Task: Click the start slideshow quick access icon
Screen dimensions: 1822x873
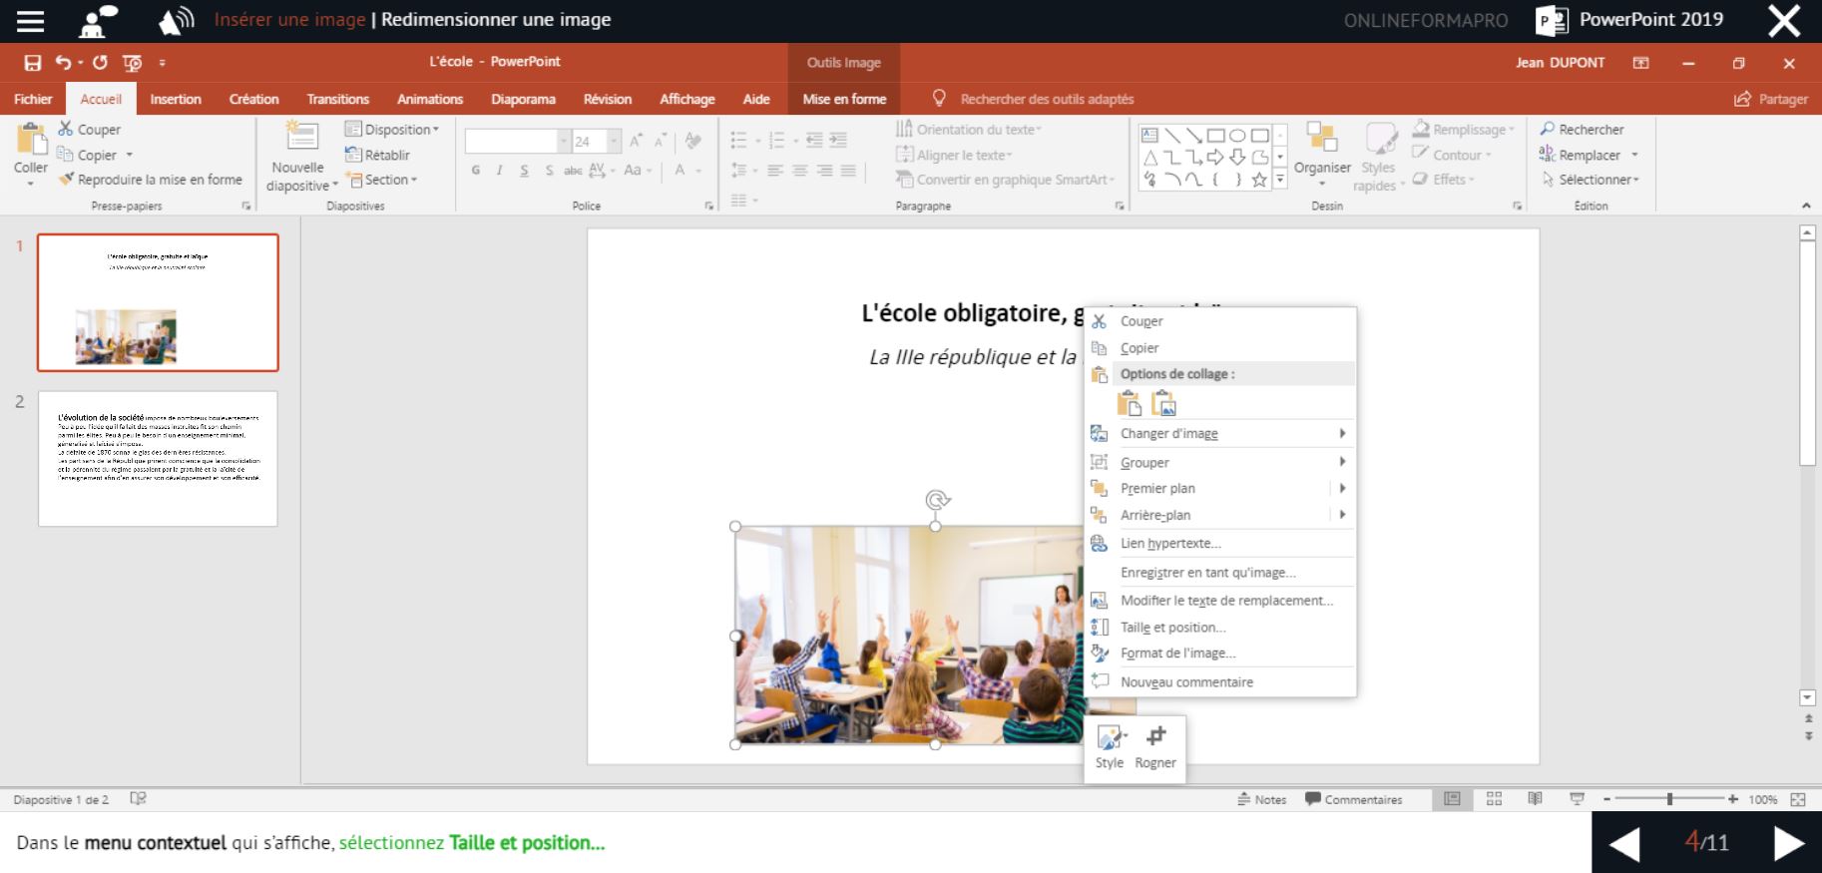Action: (132, 63)
